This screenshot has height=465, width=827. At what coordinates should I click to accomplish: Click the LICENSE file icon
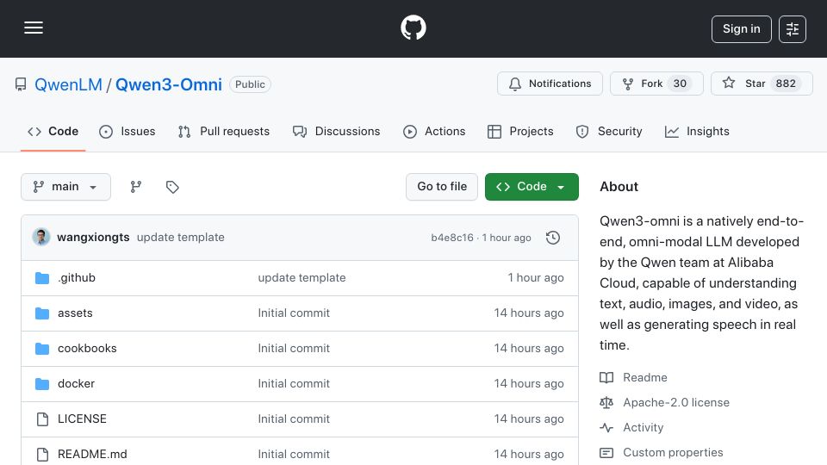pyautogui.click(x=42, y=419)
